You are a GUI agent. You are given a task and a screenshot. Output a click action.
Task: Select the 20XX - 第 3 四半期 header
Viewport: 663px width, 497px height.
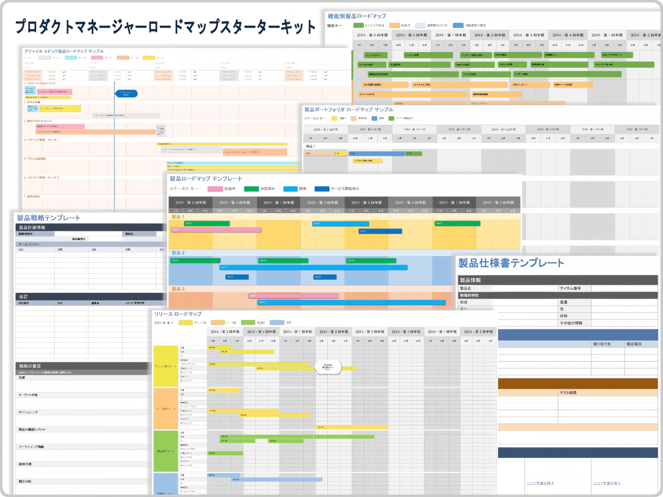pos(191,203)
